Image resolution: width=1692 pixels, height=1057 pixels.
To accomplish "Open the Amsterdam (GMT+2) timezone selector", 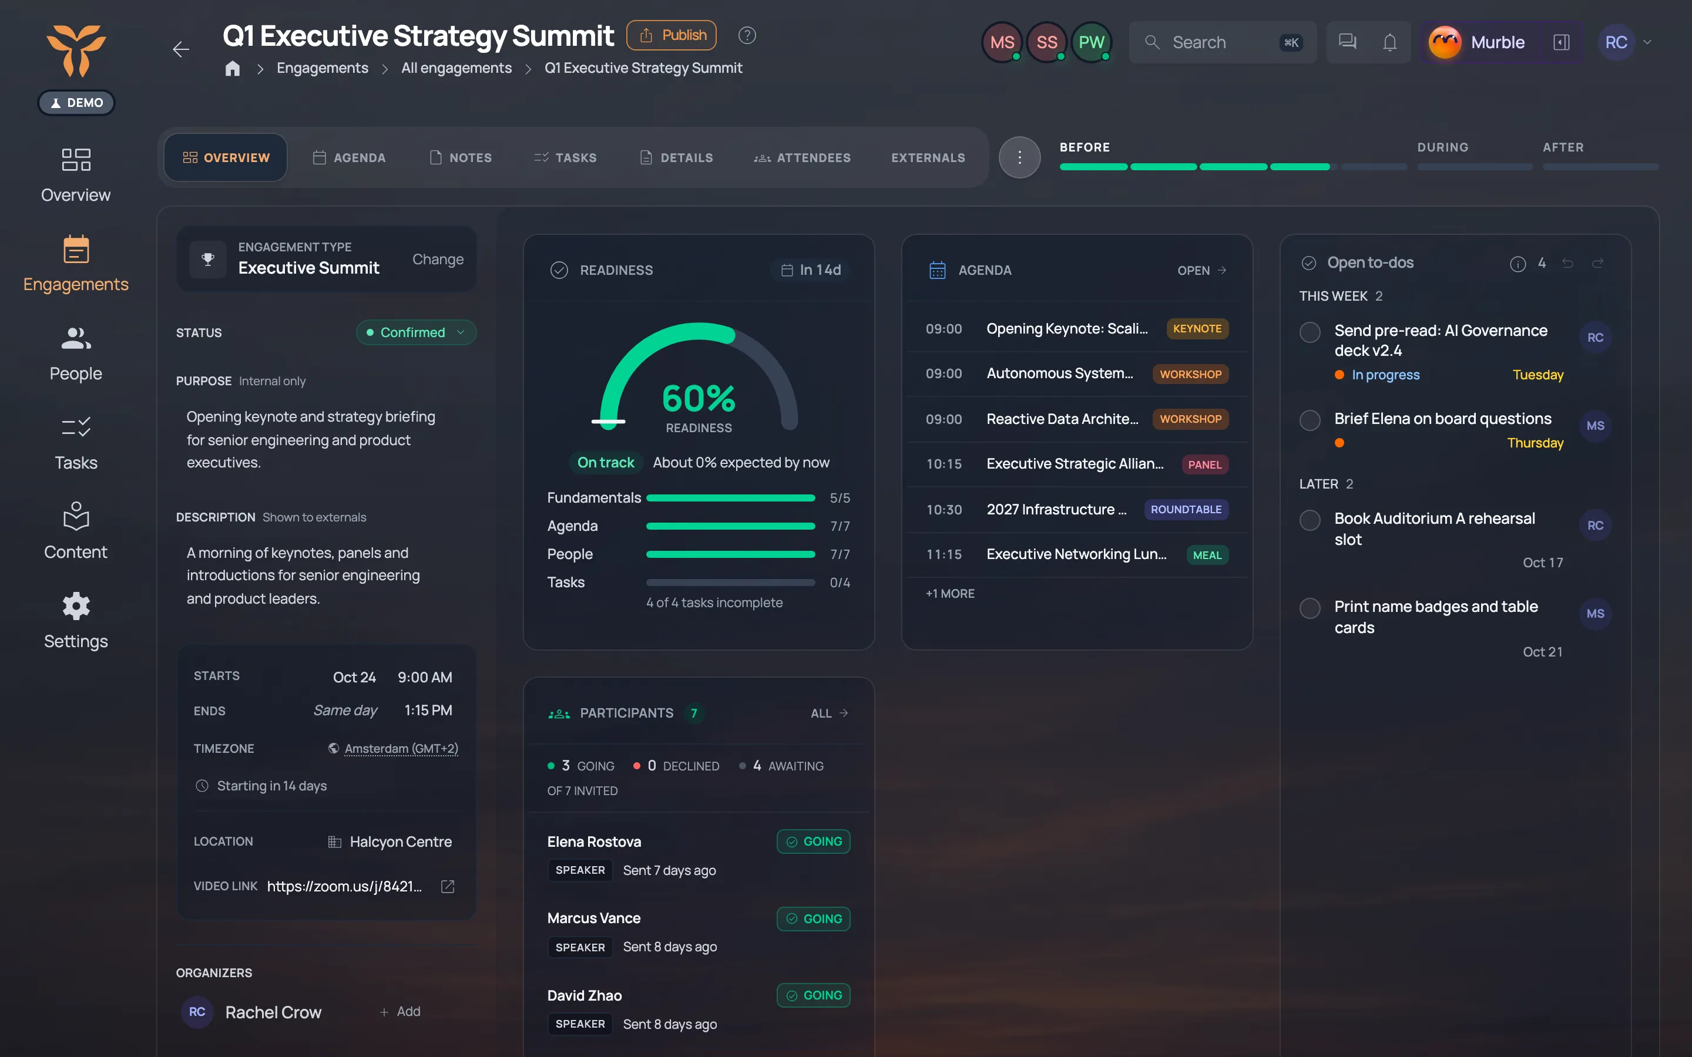I will pyautogui.click(x=394, y=748).
